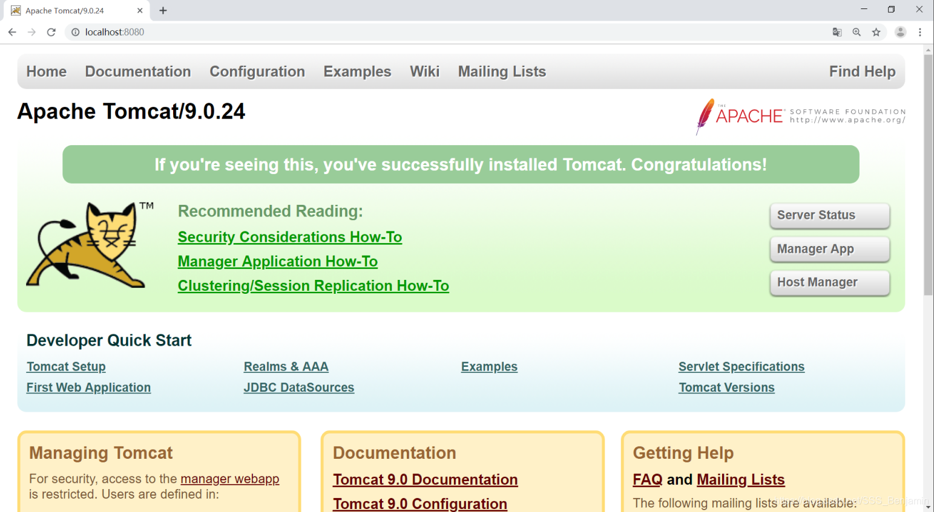Close the Apache Tomcat/9.0.24 tab
The width and height of the screenshot is (934, 512).
tap(140, 10)
